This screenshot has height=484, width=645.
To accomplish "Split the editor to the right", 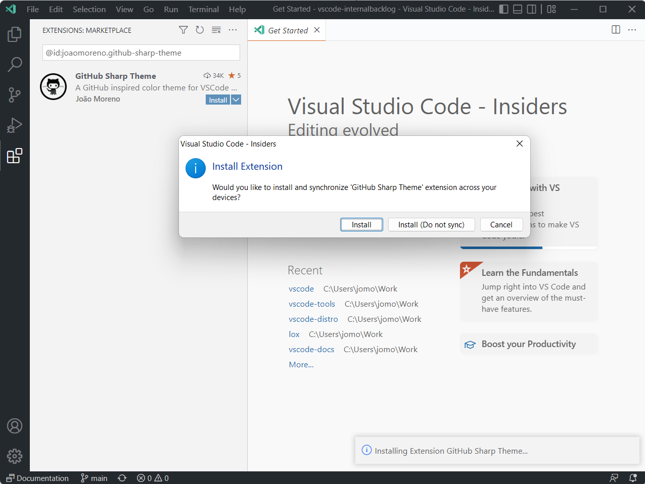I will point(616,30).
